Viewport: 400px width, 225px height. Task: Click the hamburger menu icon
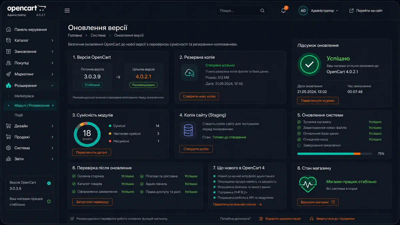[x=67, y=11]
